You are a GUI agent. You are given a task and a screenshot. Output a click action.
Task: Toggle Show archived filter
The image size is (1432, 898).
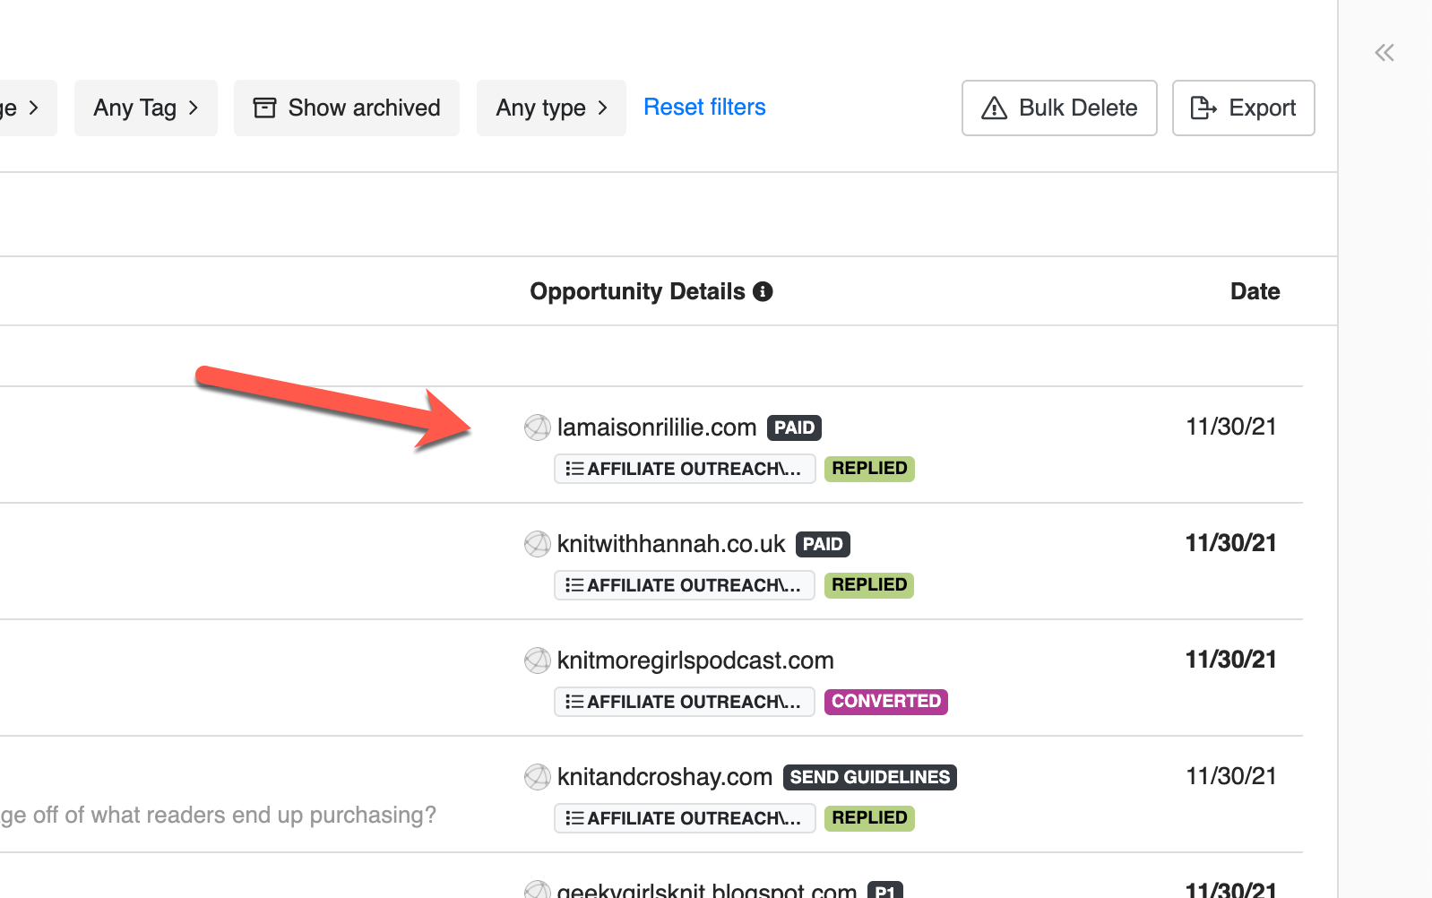point(347,108)
